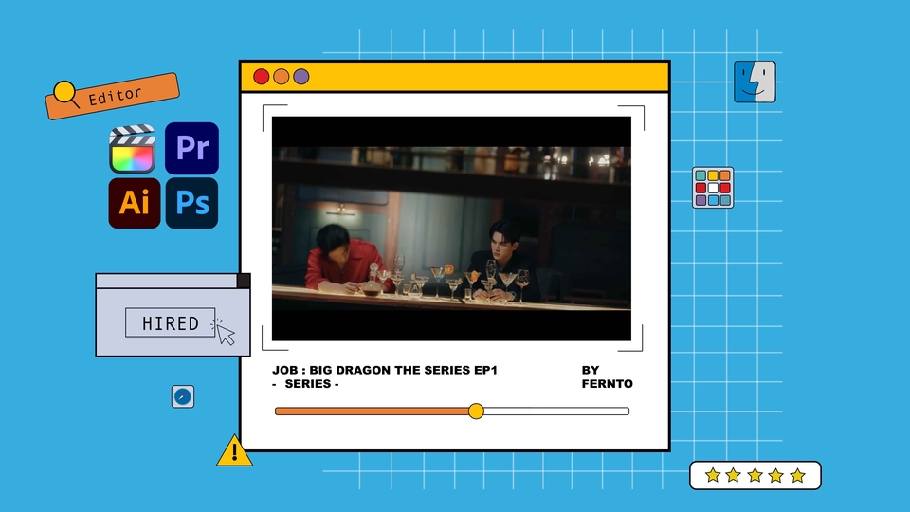Click the Finder face icon
This screenshot has width=910, height=512.
pos(755,82)
